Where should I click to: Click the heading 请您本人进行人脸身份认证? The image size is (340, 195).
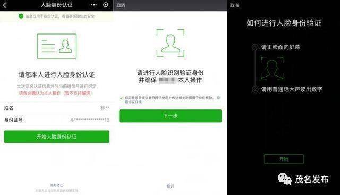[x=57, y=74]
